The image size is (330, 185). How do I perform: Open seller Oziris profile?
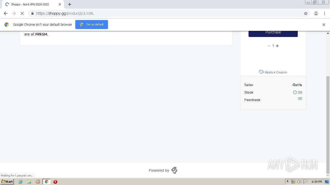(x=297, y=85)
